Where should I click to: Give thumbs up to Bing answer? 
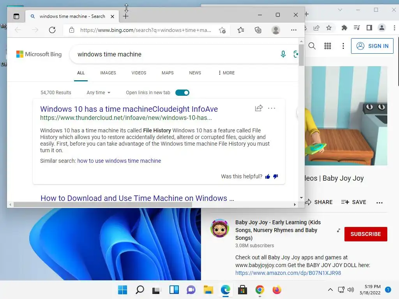tap(267, 176)
